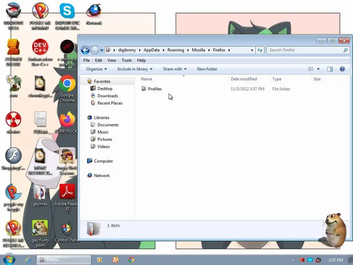Select Documents library in navigation pane
The height and width of the screenshot is (265, 353).
click(x=108, y=125)
